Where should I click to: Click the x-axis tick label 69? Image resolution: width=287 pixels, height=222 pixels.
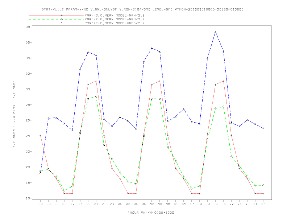pyautogui.click(x=224, y=204)
